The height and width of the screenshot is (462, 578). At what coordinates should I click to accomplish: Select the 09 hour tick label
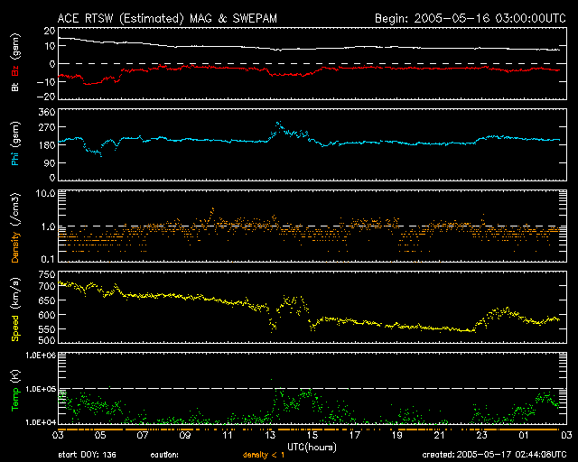pyautogui.click(x=184, y=435)
